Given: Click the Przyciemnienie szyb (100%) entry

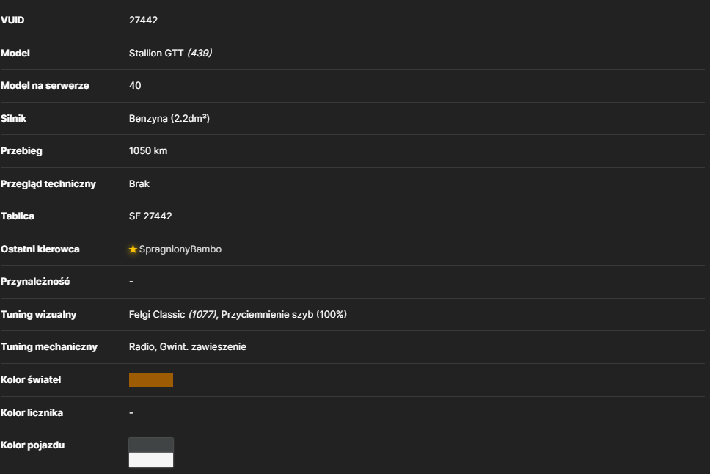Looking at the screenshot, I should [x=284, y=315].
